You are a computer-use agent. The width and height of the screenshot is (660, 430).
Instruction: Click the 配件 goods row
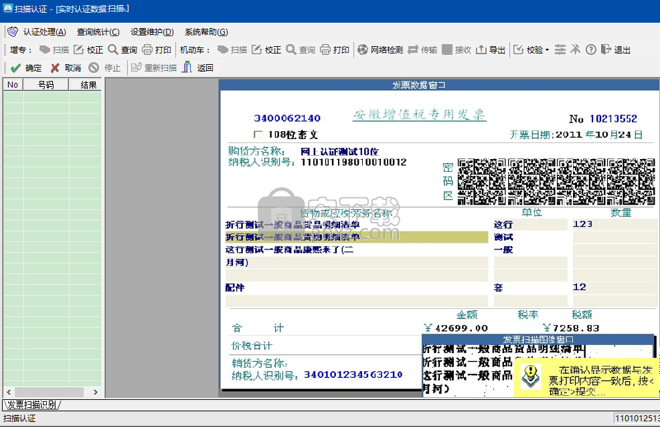click(x=357, y=288)
